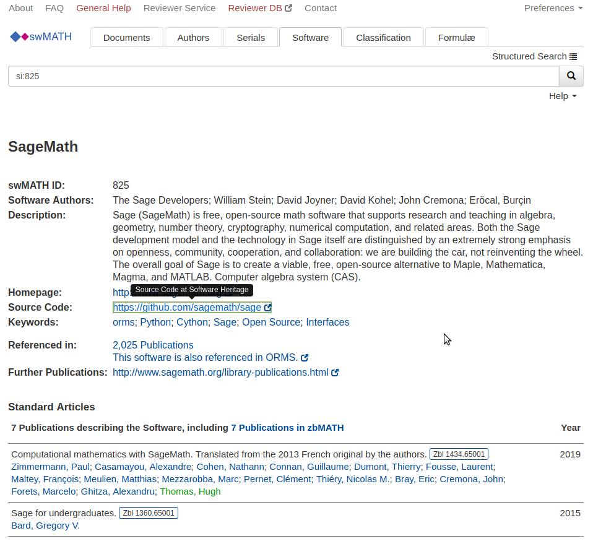Image resolution: width=593 pixels, height=541 pixels.
Task: Select the Formulæ tab
Action: pos(456,37)
